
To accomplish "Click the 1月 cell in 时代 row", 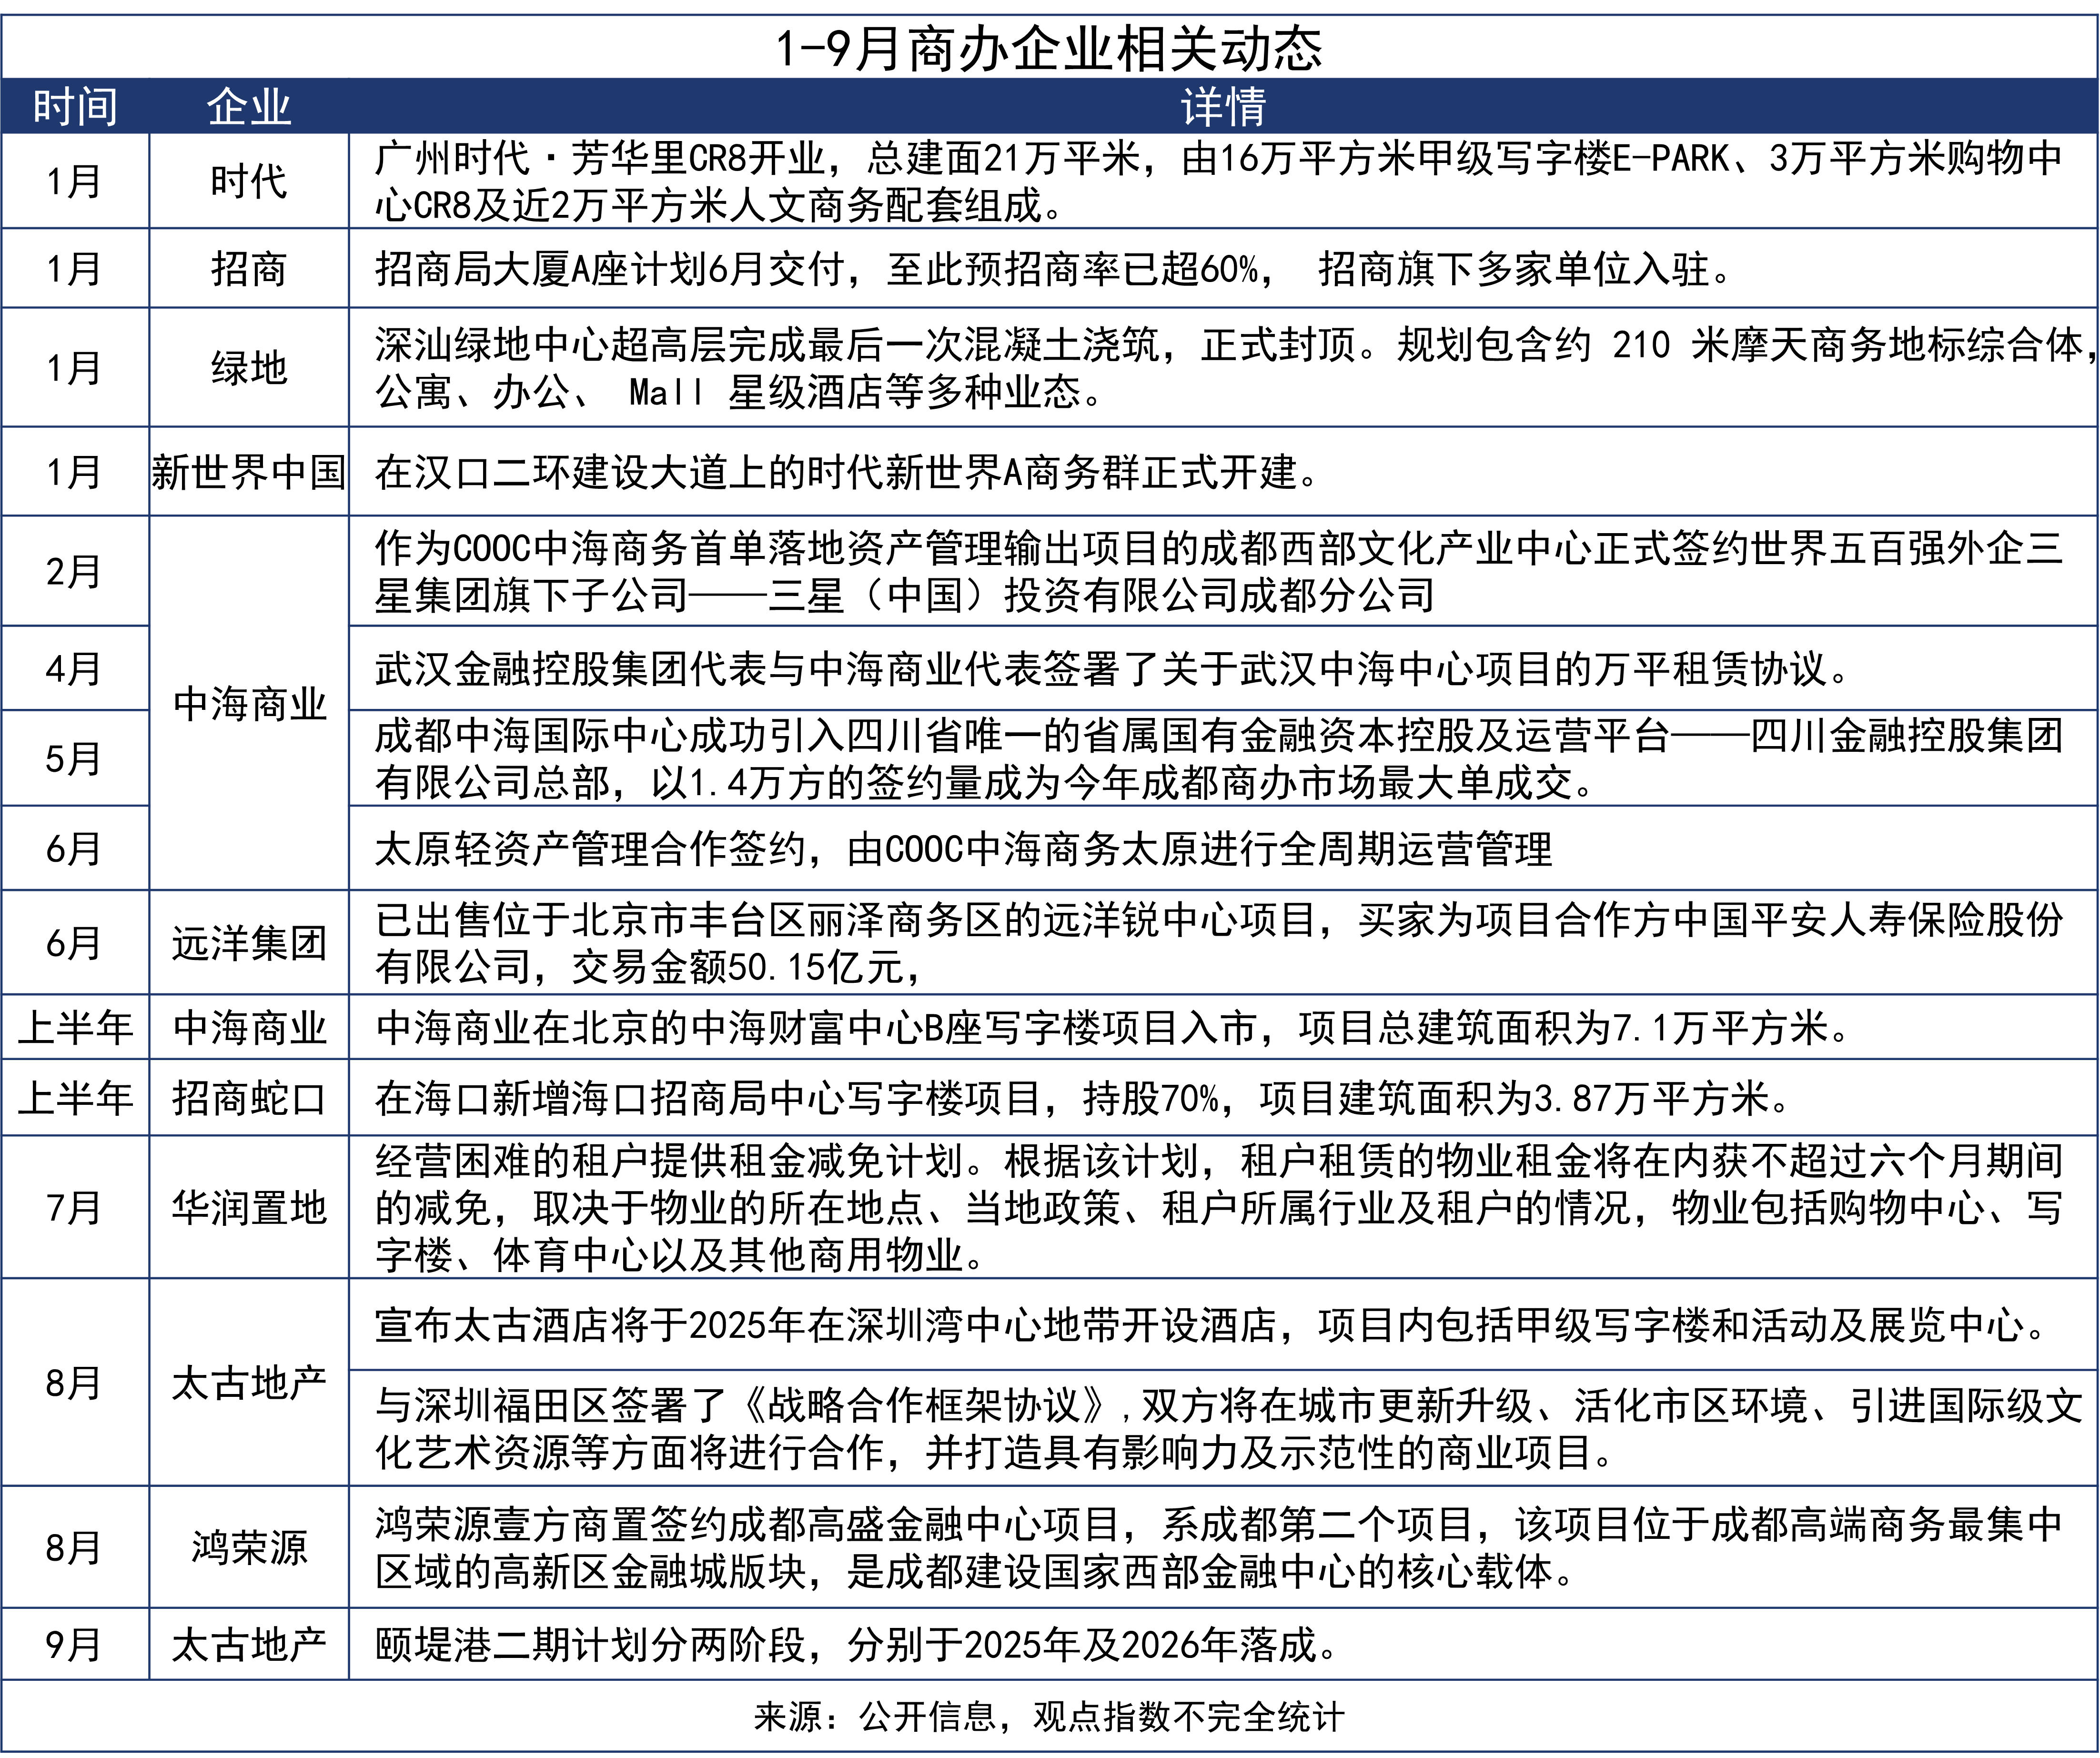I will (x=75, y=181).
